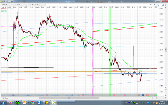Click the horizontal zoom slider handle at bottom

157,98
